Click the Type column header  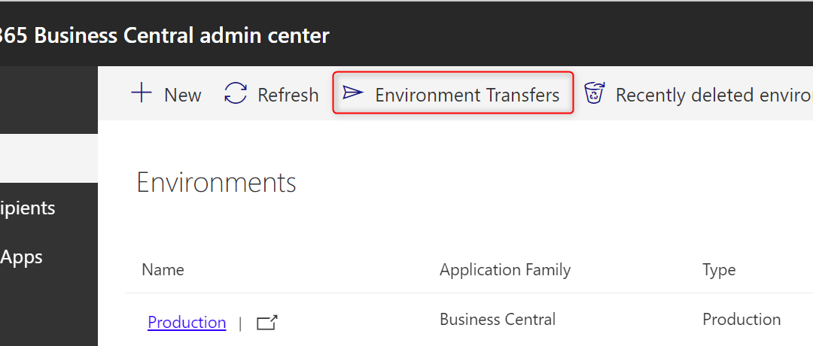[719, 270]
